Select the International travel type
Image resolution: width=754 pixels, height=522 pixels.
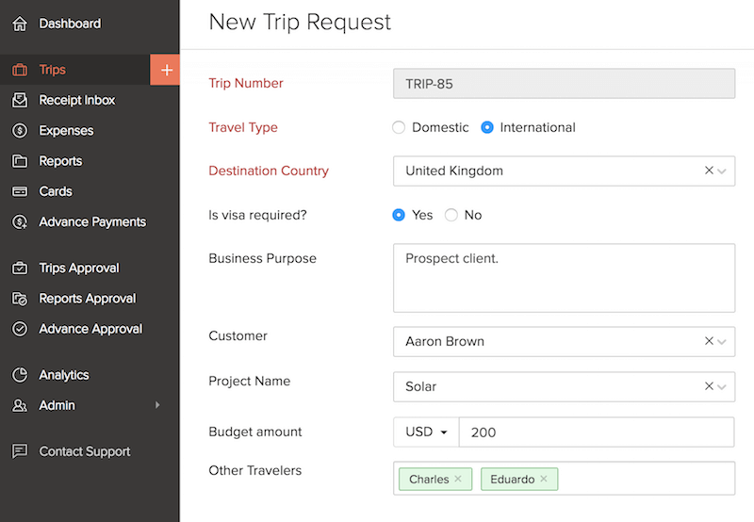[x=487, y=127]
